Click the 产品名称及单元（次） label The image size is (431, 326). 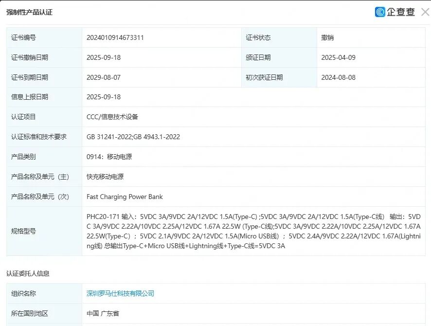point(40,197)
